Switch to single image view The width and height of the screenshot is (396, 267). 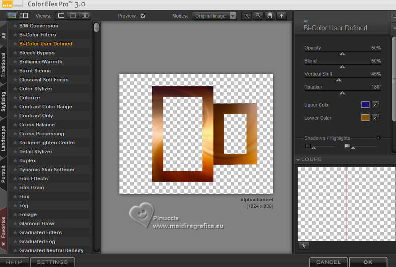pos(62,16)
